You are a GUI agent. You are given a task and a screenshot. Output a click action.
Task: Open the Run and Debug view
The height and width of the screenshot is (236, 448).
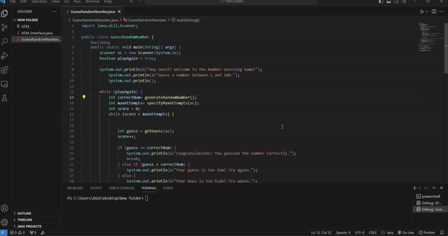[5, 56]
